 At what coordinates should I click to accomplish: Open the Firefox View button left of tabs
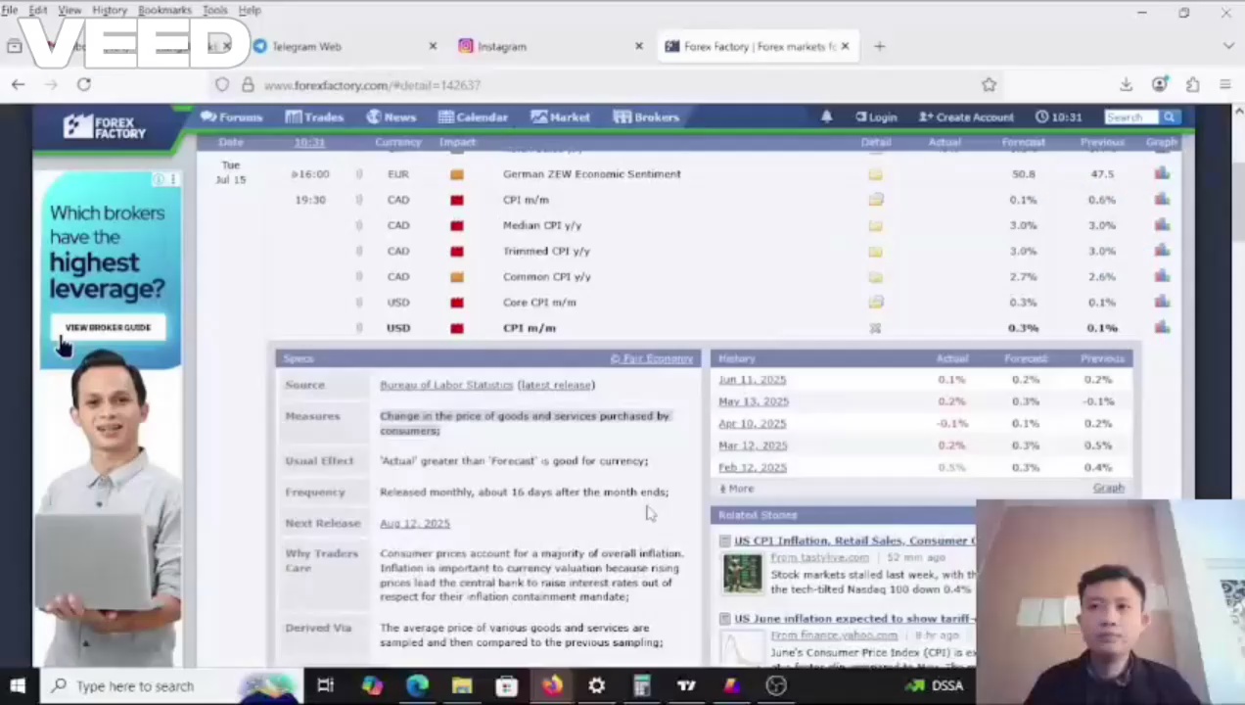coord(15,46)
